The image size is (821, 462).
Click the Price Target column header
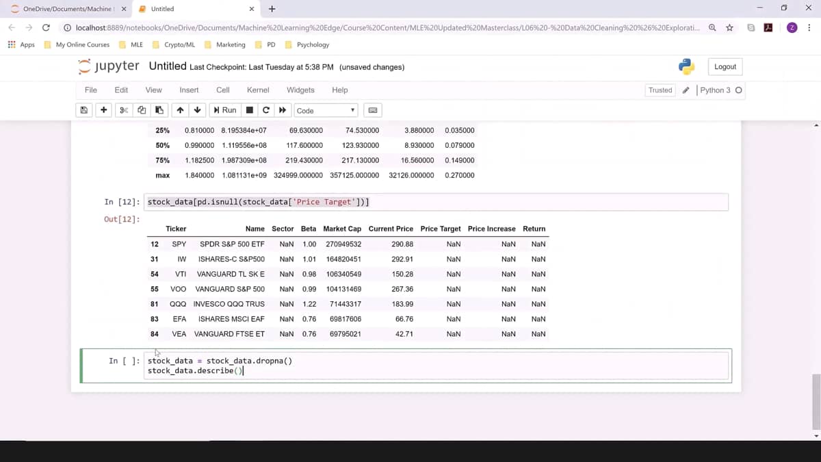click(x=441, y=229)
